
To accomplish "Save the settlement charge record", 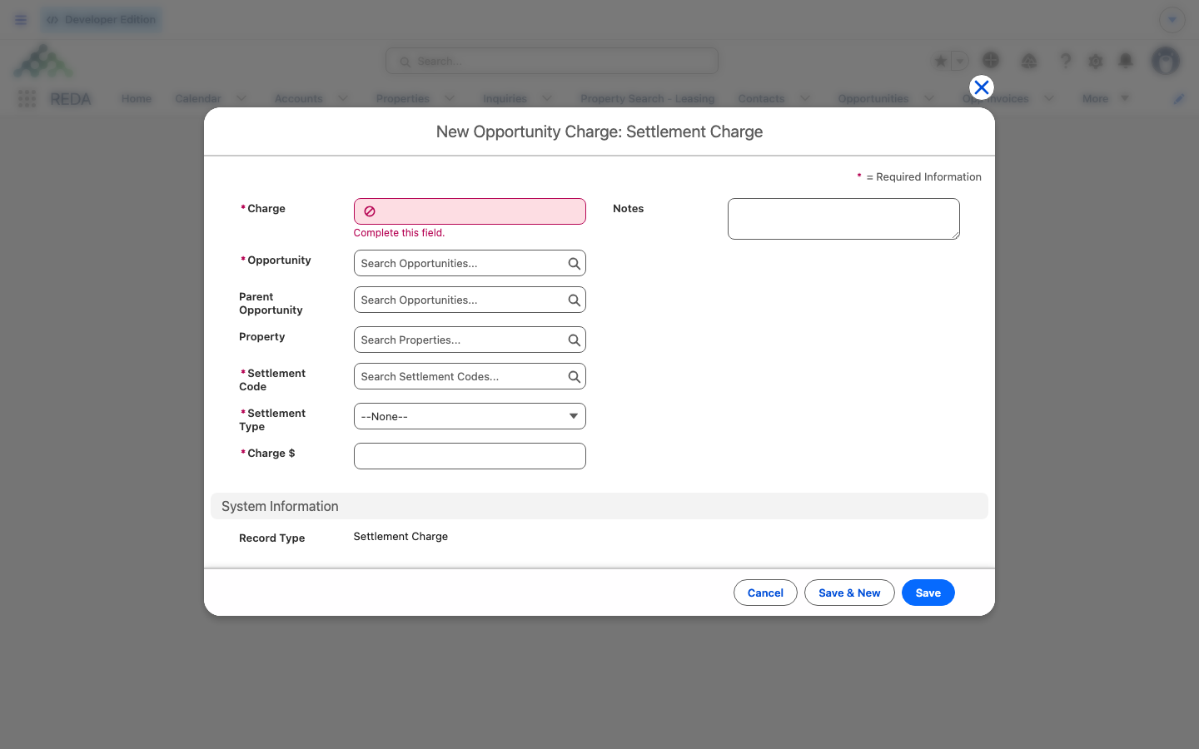I will coord(928,593).
